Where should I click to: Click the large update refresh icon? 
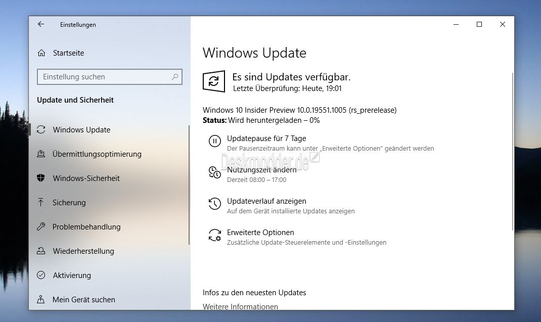213,81
